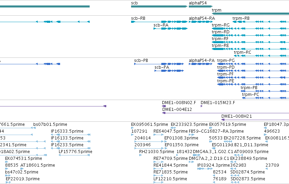Screen dimensions: 289x184
Task: Click EST EP01308.3prime
Action: (x=166, y=141)
